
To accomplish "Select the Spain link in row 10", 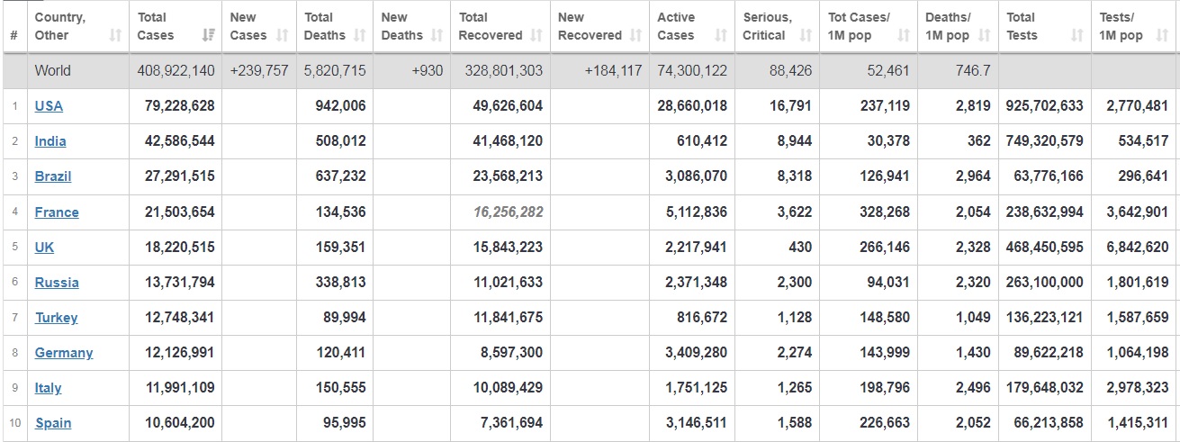I will [x=53, y=423].
